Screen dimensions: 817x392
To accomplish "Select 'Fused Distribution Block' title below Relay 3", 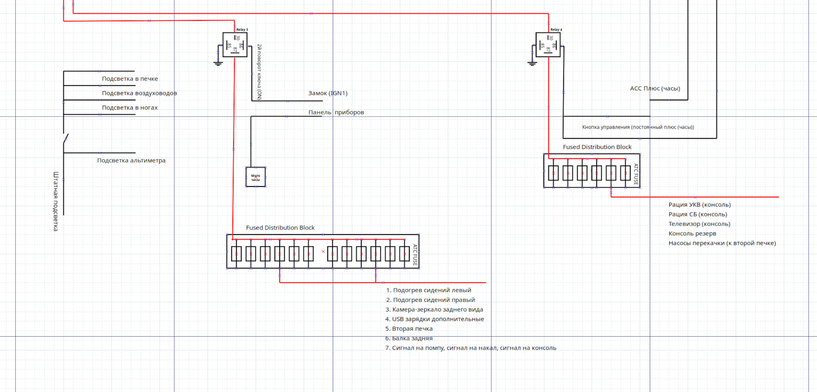I will pyautogui.click(x=280, y=228).
